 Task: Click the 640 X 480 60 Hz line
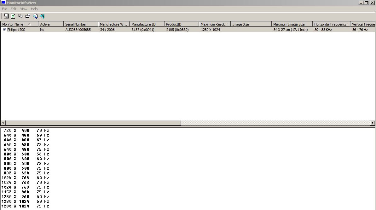[x=26, y=135]
